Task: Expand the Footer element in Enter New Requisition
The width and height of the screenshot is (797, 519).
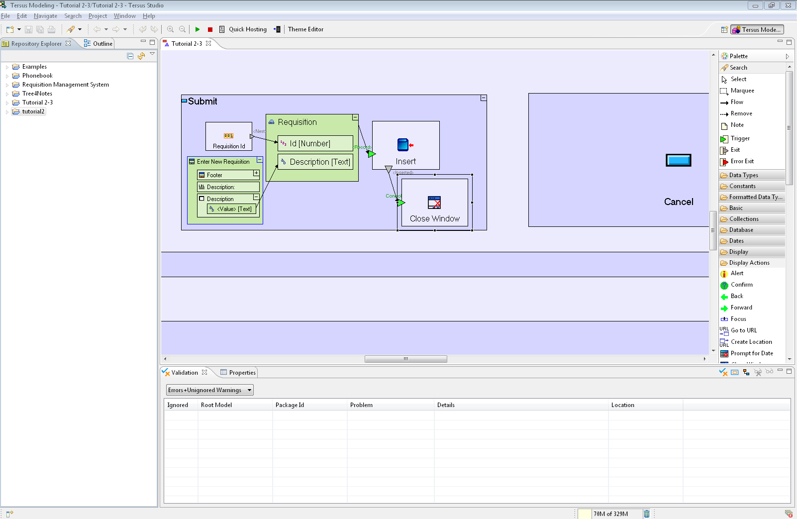Action: (256, 173)
